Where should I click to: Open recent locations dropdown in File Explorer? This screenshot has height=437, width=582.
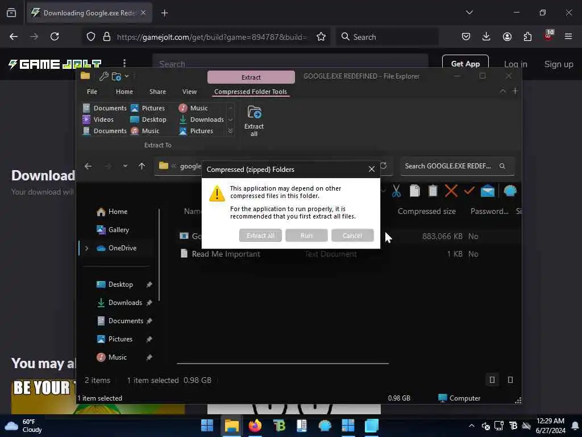pos(125,166)
